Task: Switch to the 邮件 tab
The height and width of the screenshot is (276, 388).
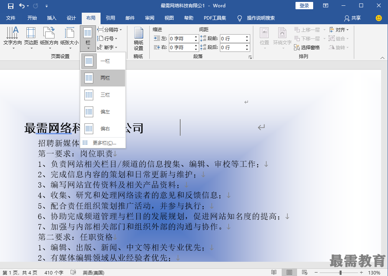Action: click(130, 18)
